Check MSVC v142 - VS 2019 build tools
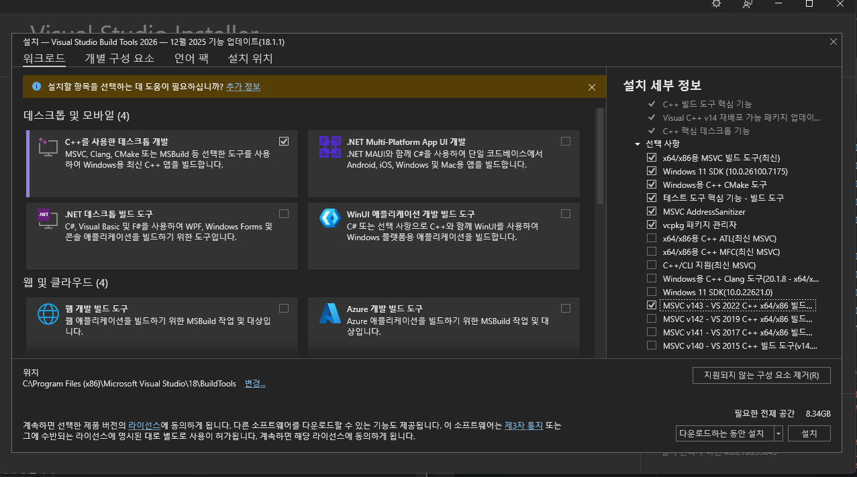 click(652, 319)
